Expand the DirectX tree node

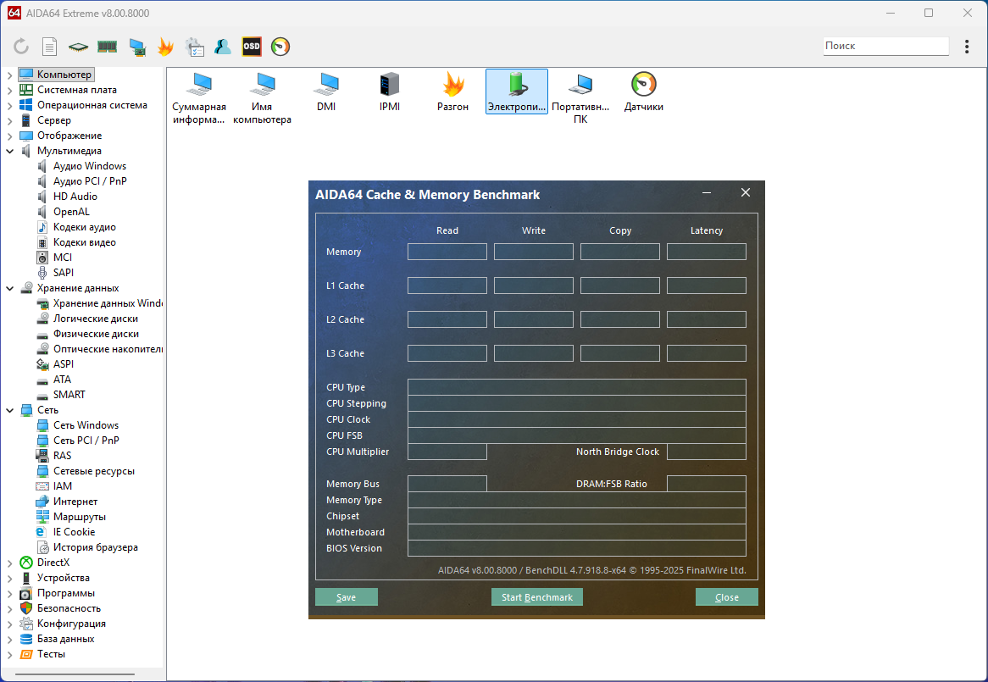click(x=9, y=563)
